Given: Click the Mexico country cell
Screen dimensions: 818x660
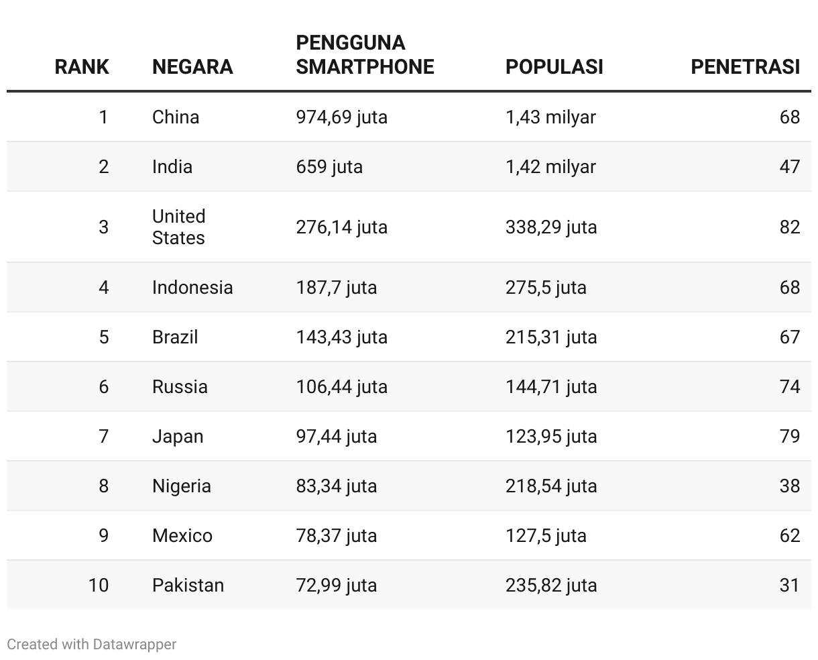Looking at the screenshot, I should pos(182,535).
